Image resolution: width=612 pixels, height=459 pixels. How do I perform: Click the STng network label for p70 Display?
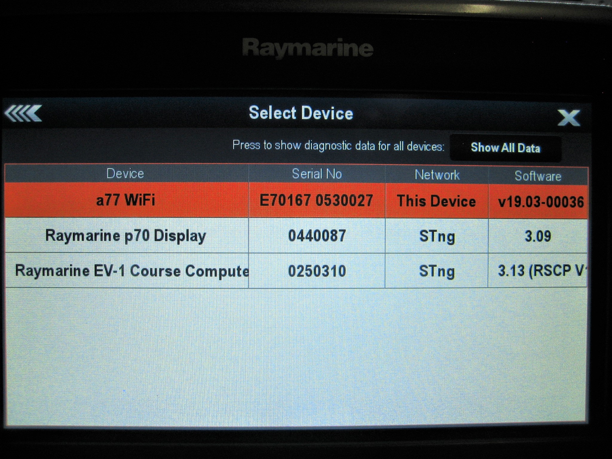(x=438, y=236)
